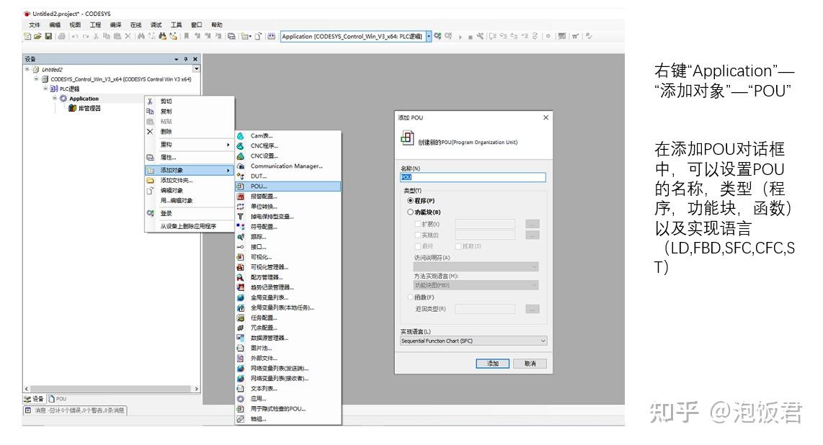Click the 添加 button in the Add POU dialog
This screenshot has height=445, width=823.
pos(492,362)
